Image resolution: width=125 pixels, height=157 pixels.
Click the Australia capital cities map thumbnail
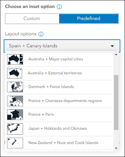[x=15, y=59]
